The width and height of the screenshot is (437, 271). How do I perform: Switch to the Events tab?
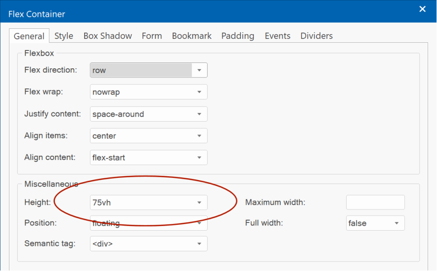[x=277, y=36]
